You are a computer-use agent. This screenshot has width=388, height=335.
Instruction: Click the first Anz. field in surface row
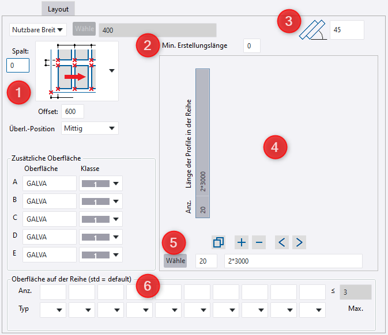point(53,292)
